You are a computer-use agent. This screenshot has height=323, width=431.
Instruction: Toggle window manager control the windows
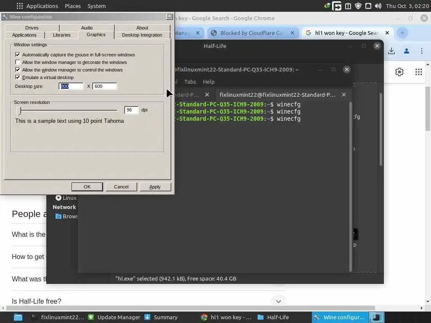pyautogui.click(x=18, y=69)
